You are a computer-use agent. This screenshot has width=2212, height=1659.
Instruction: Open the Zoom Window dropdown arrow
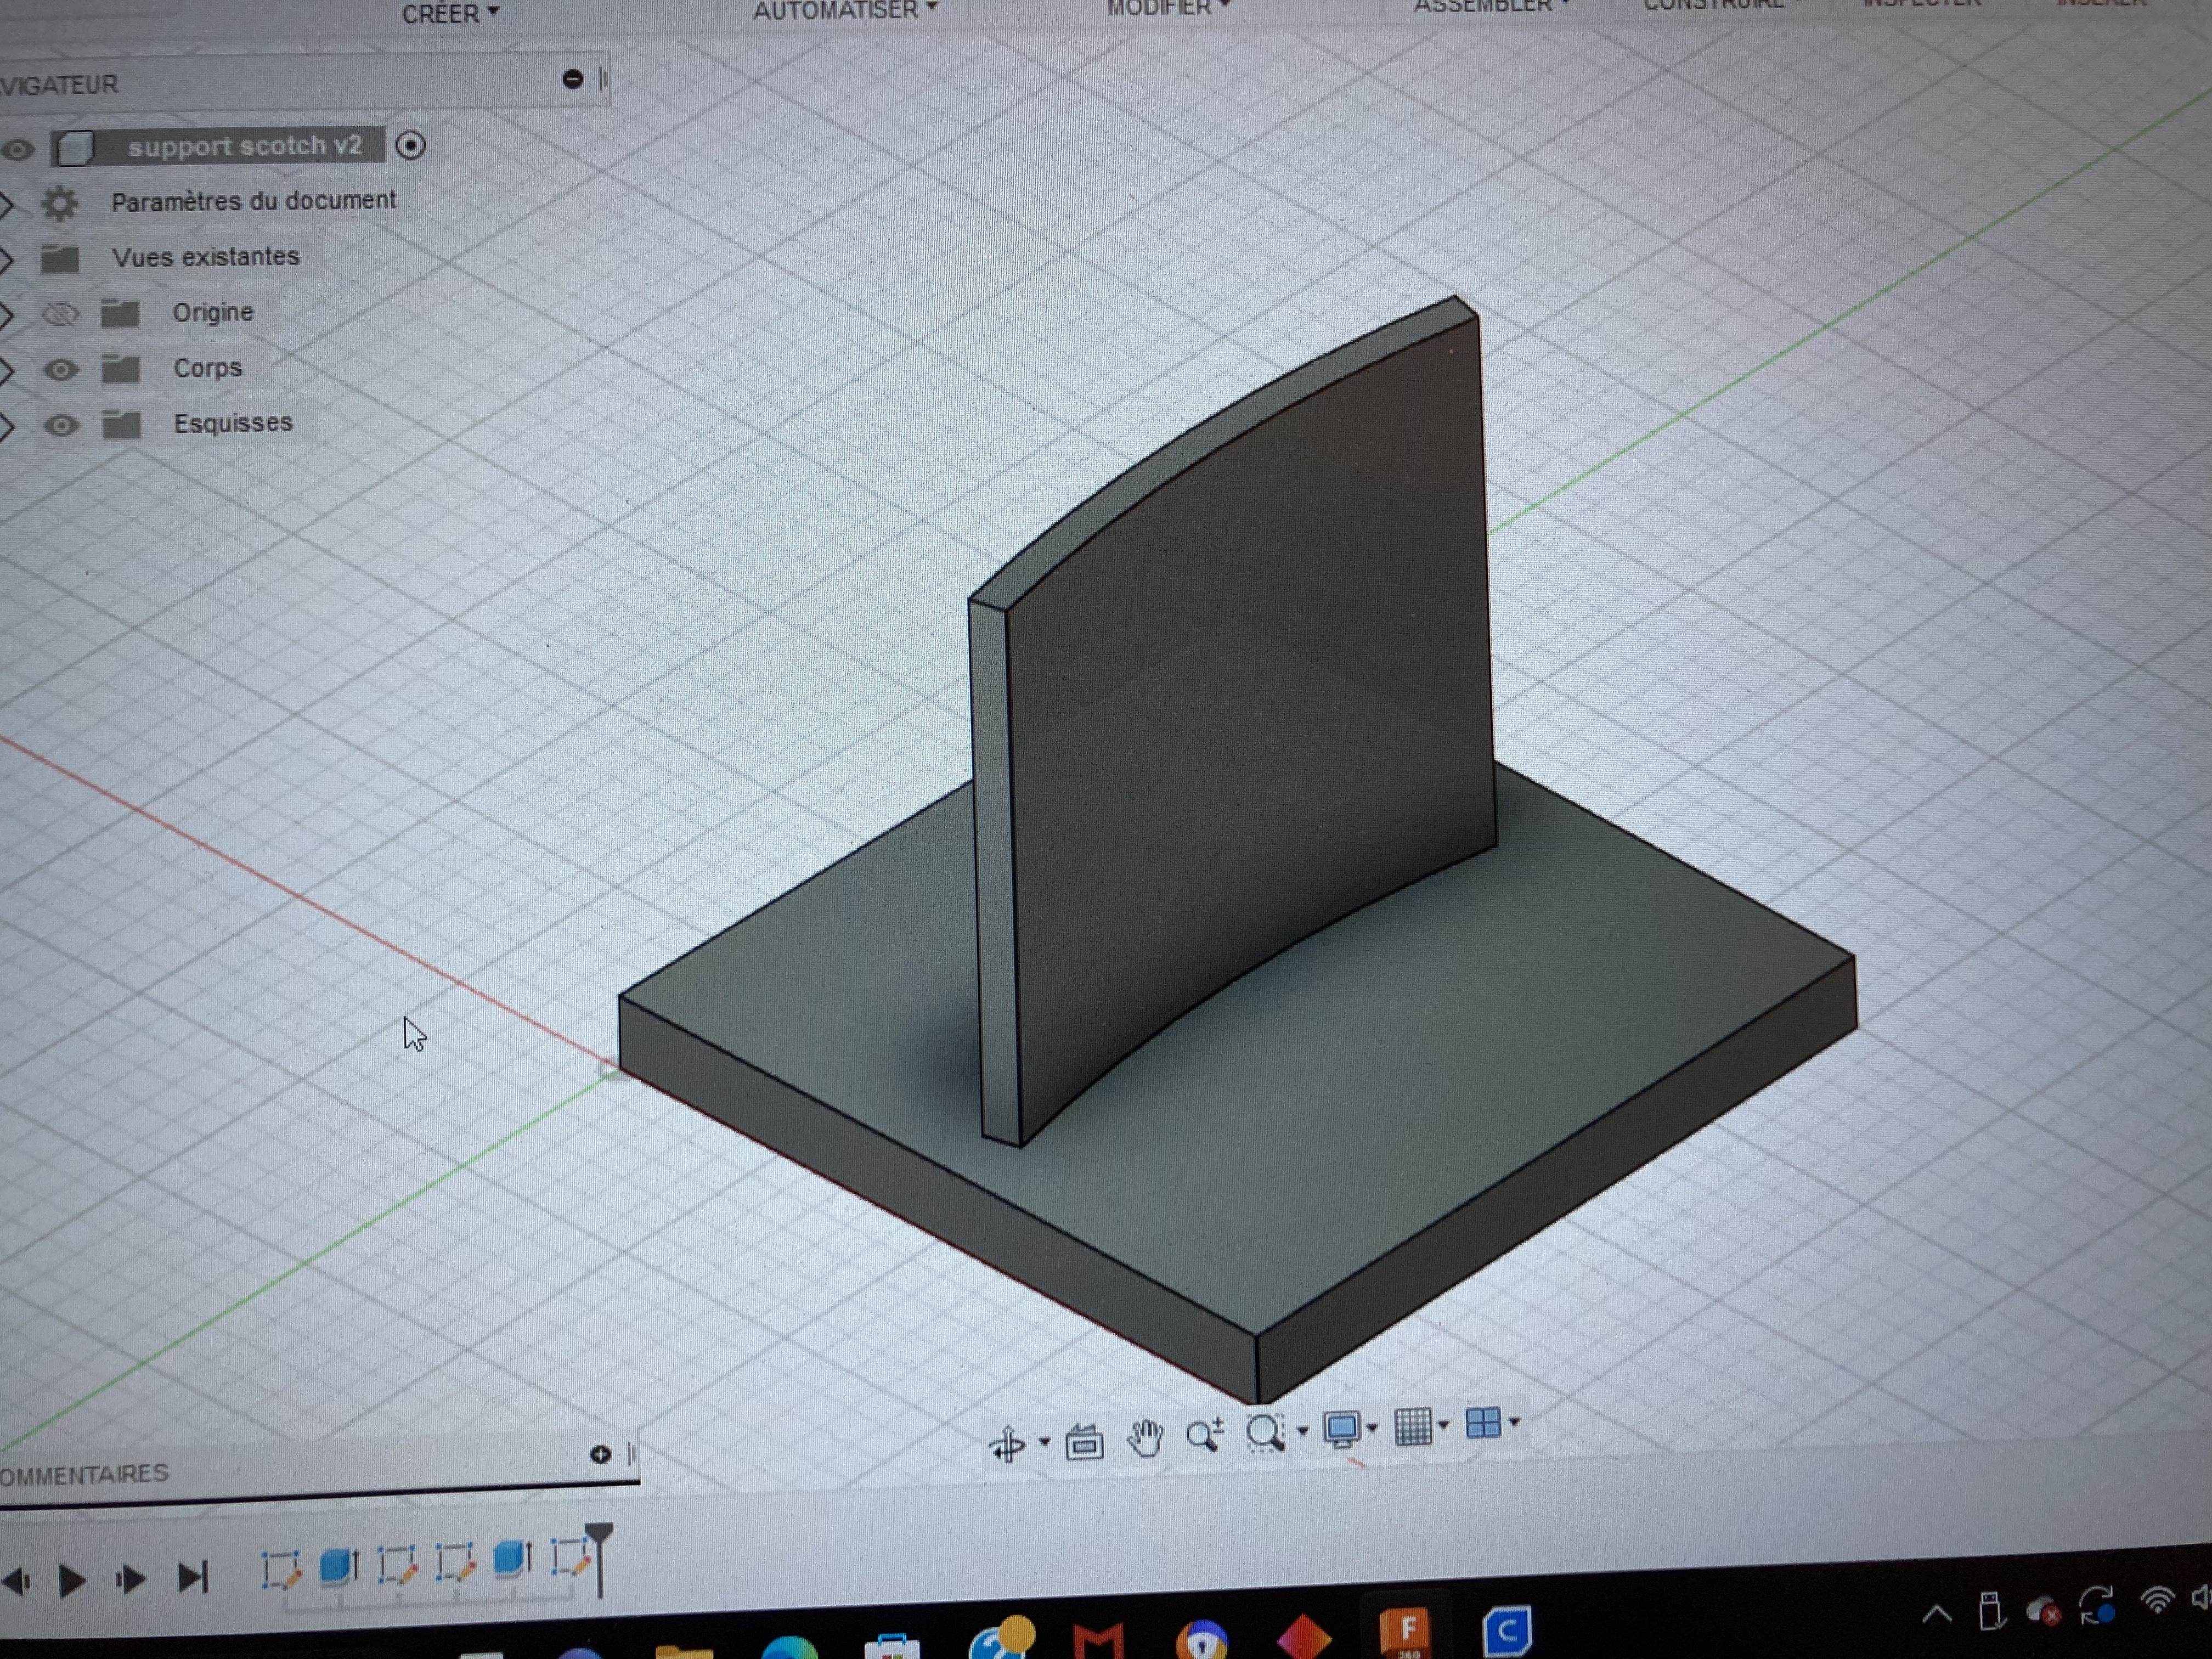[1302, 1431]
